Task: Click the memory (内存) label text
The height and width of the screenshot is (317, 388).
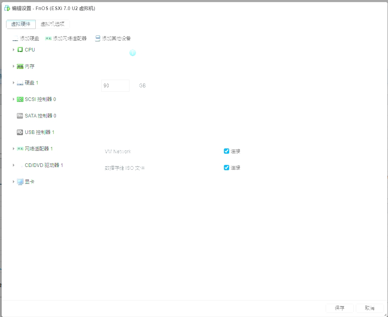Action: [30, 66]
